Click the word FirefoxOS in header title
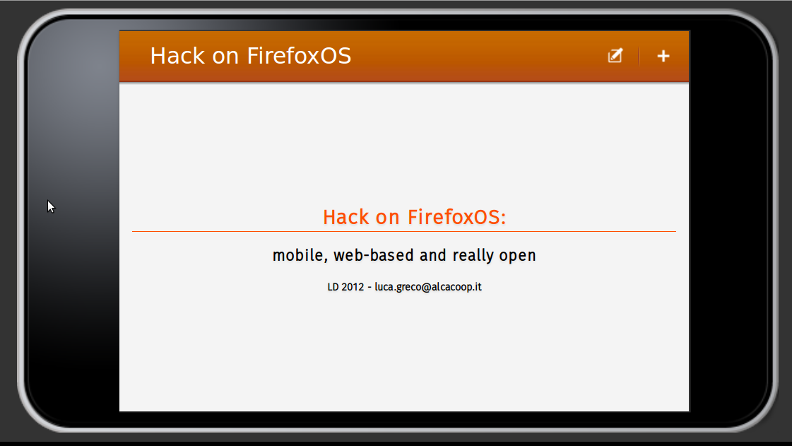 [x=299, y=56]
